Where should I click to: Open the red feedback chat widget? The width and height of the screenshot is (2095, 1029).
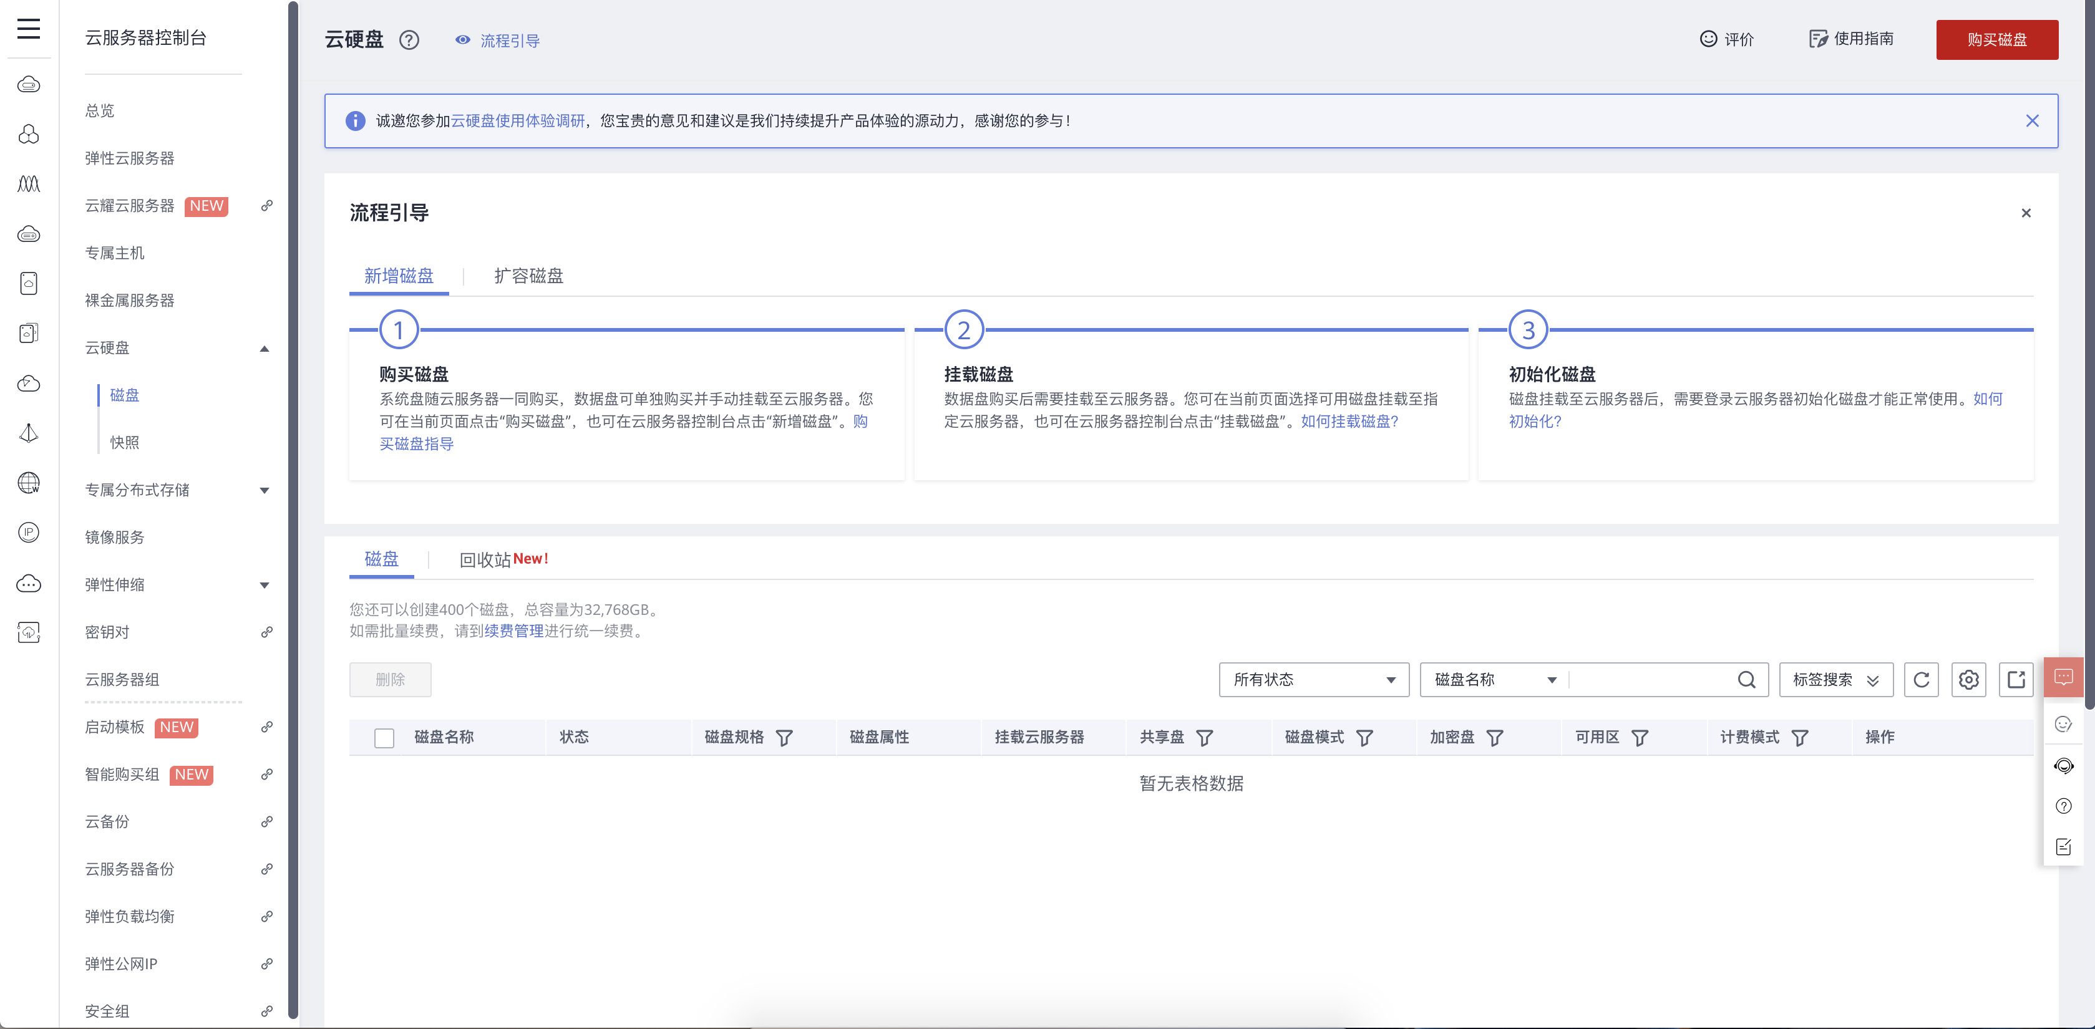tap(2063, 677)
